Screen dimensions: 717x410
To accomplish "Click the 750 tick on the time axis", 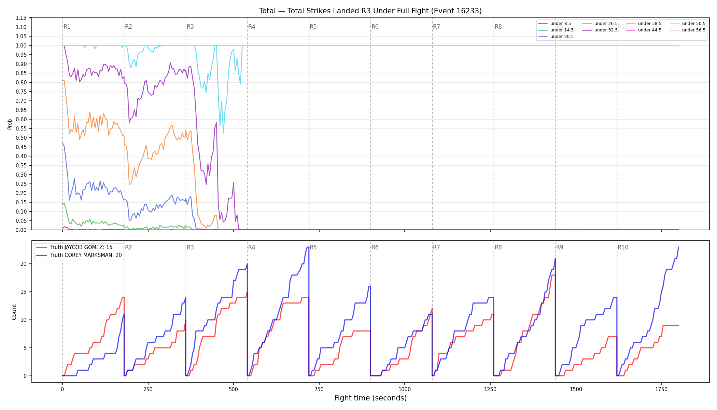I will [319, 389].
